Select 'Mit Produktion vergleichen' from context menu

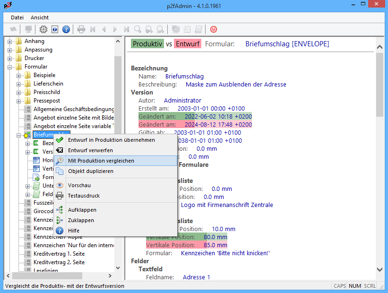[101, 161]
